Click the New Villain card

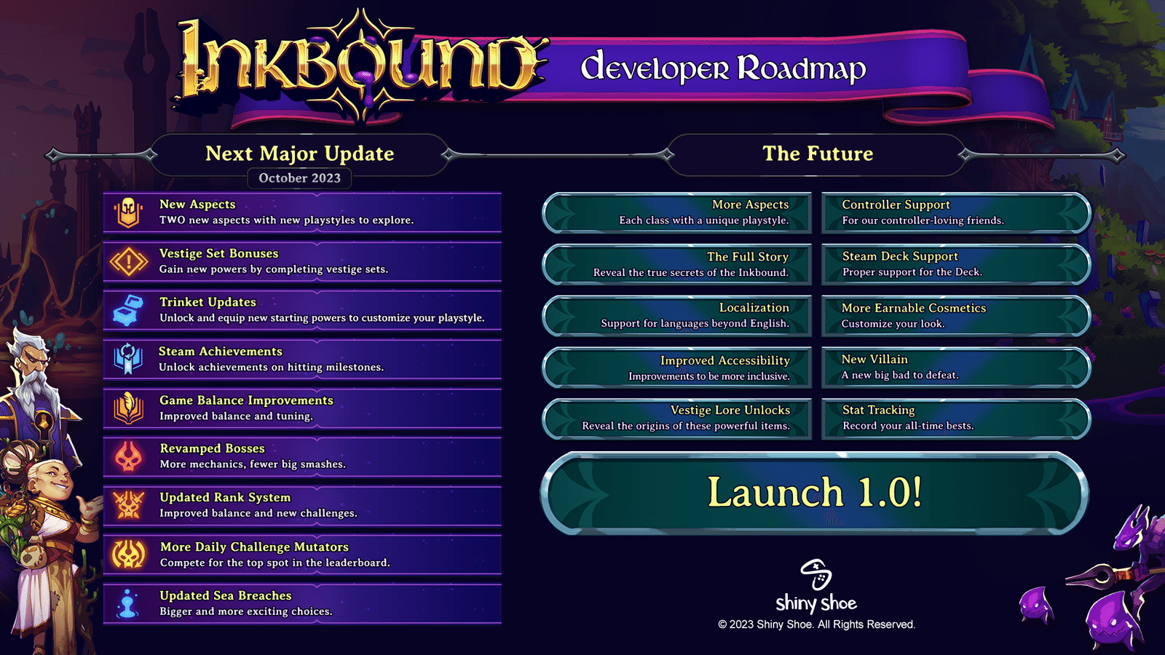coord(956,368)
